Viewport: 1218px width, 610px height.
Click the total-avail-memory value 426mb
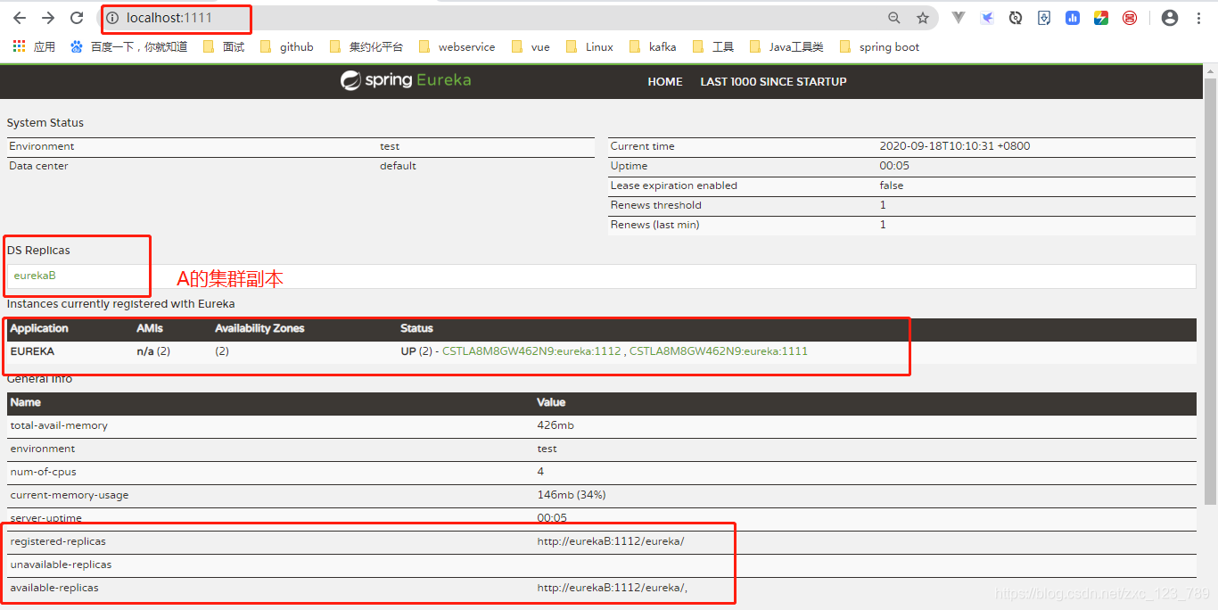pos(555,425)
